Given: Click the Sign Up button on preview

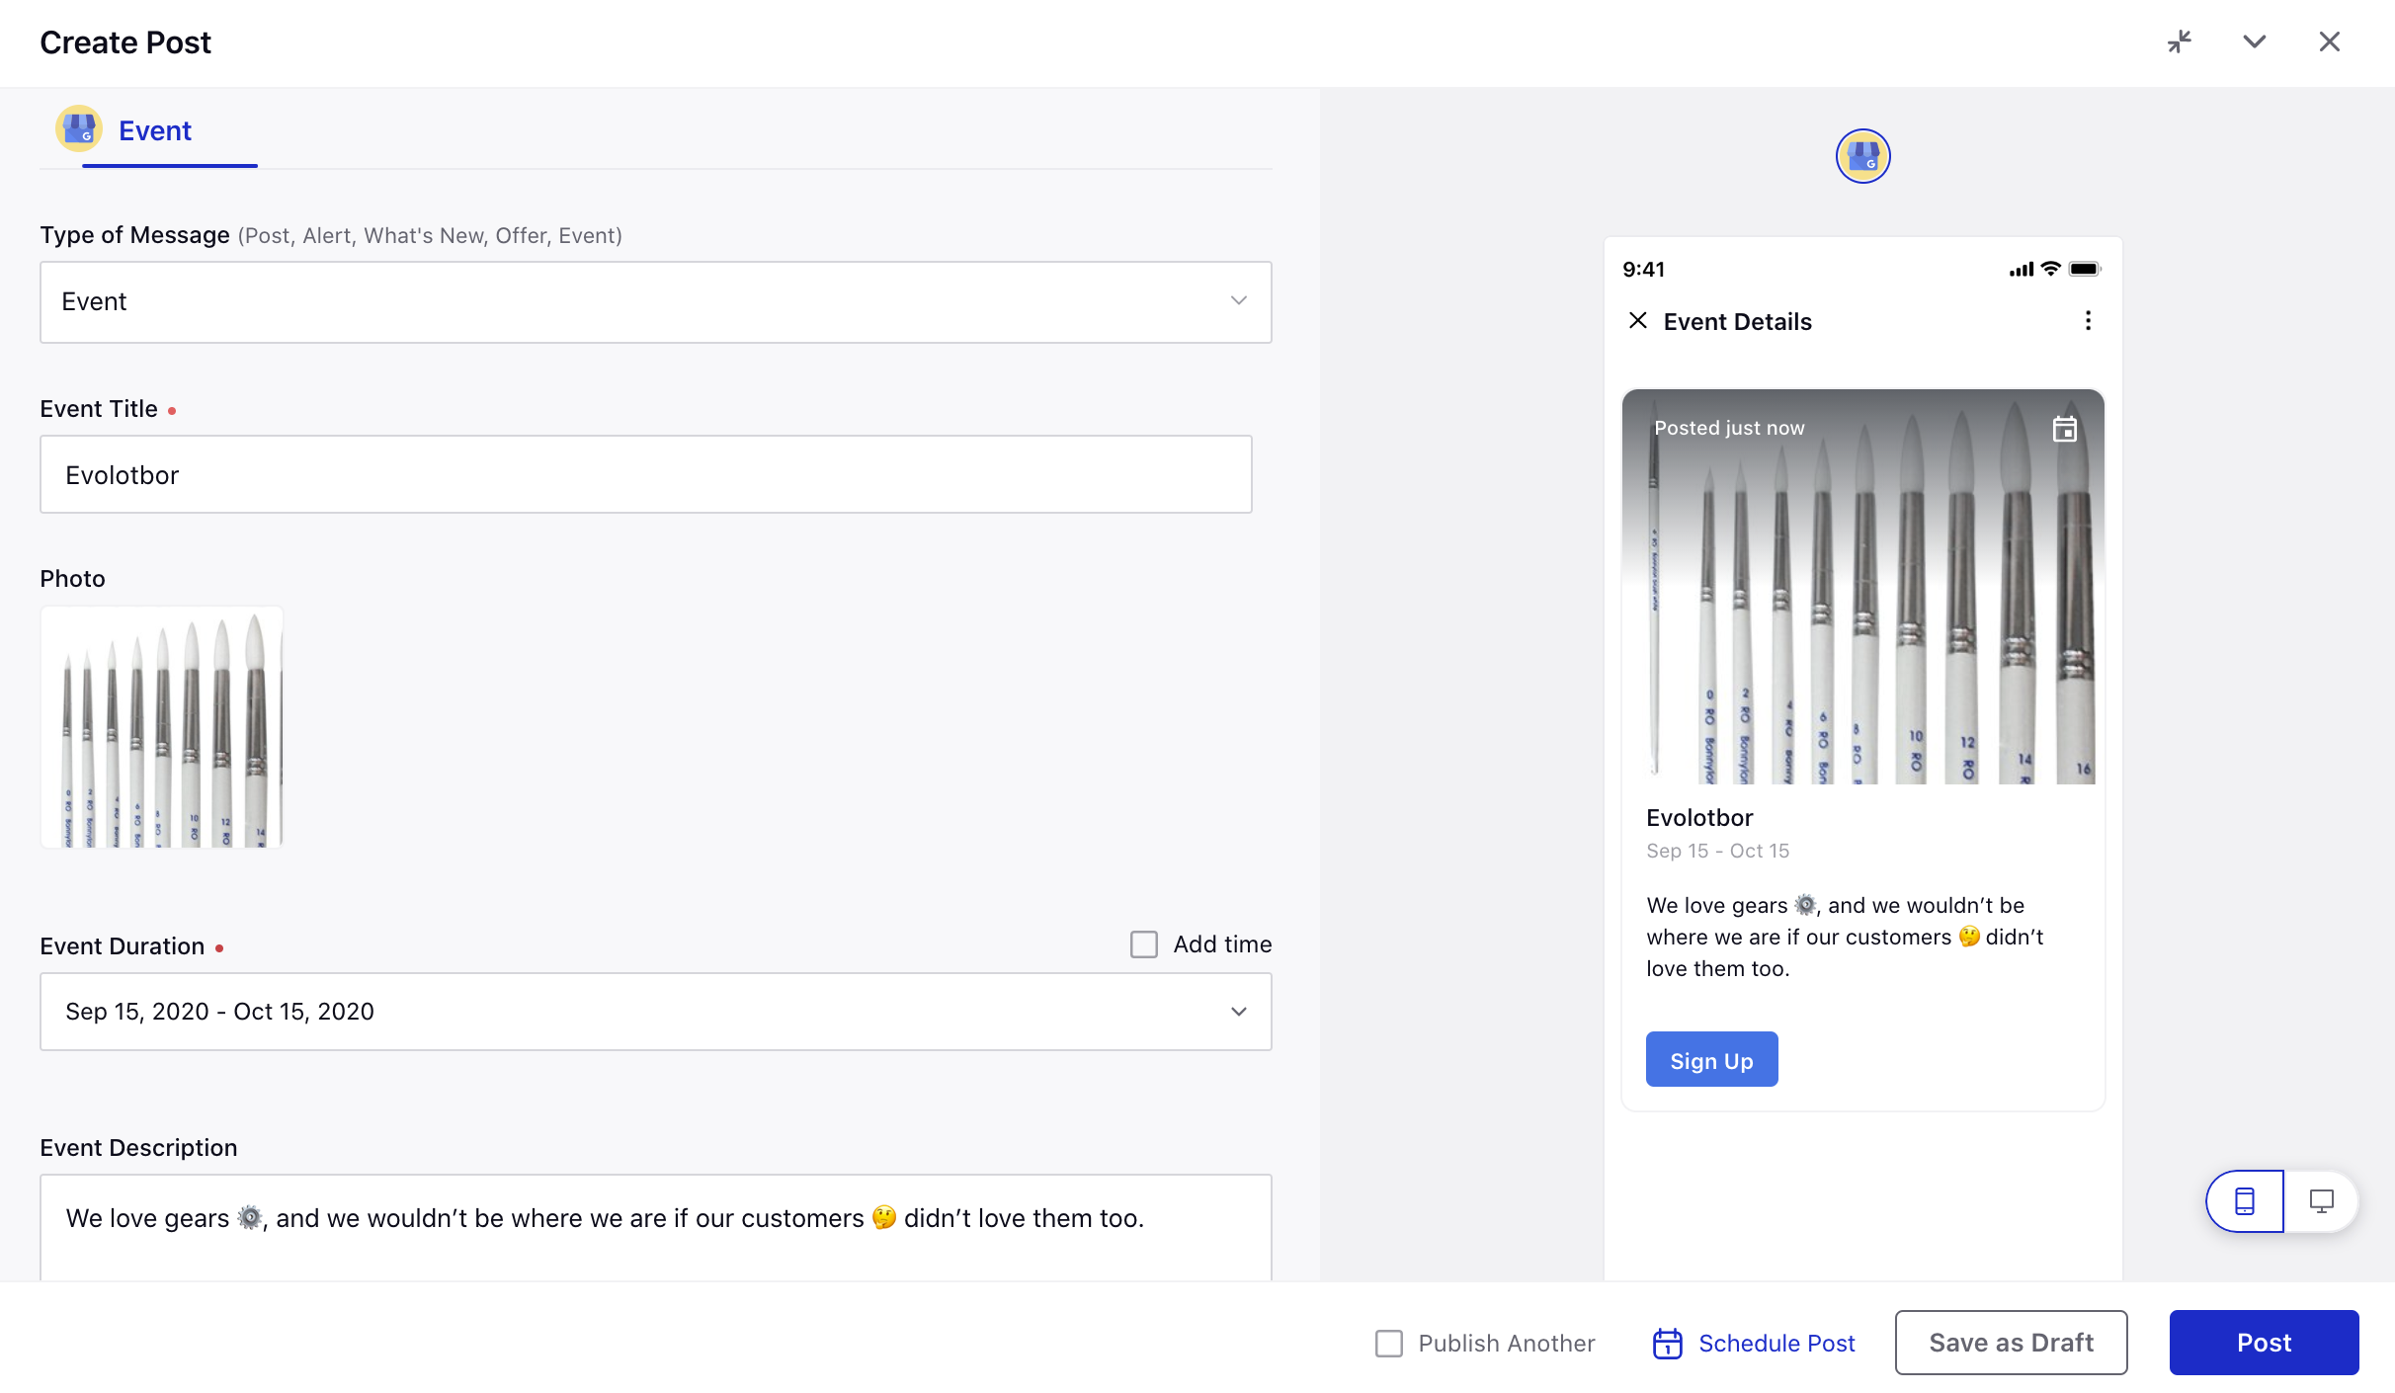Looking at the screenshot, I should 1711,1060.
